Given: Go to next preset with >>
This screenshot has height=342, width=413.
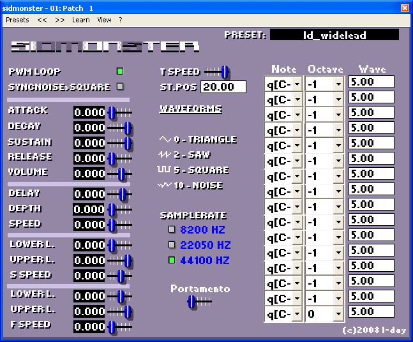Looking at the screenshot, I should [x=60, y=20].
